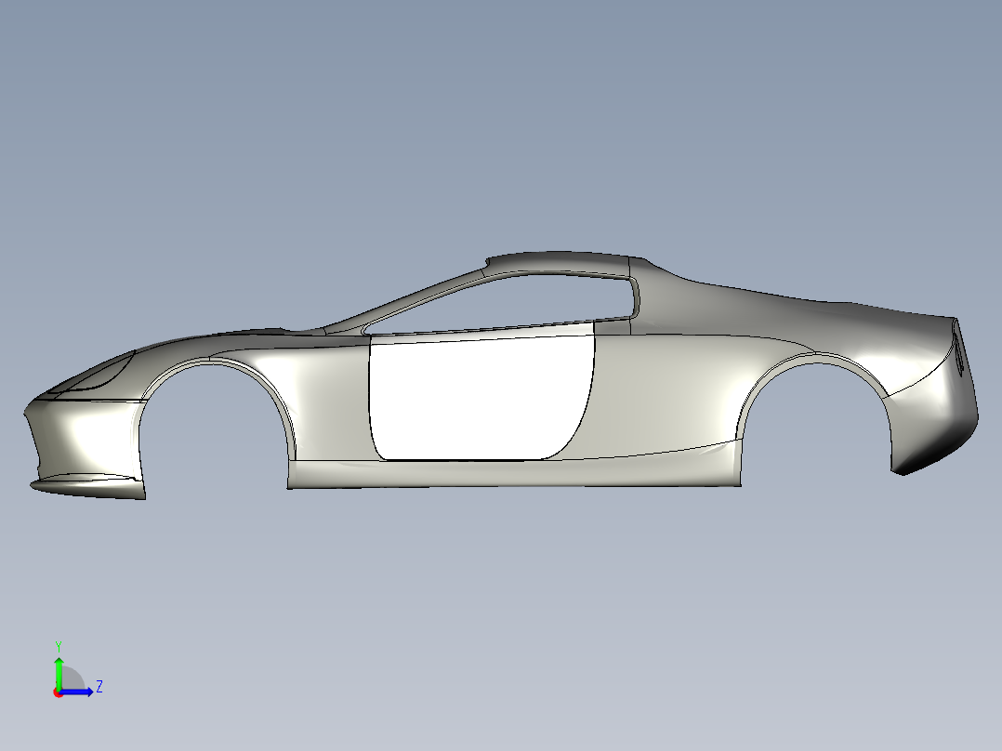Select the white door panel surface

[480, 396]
